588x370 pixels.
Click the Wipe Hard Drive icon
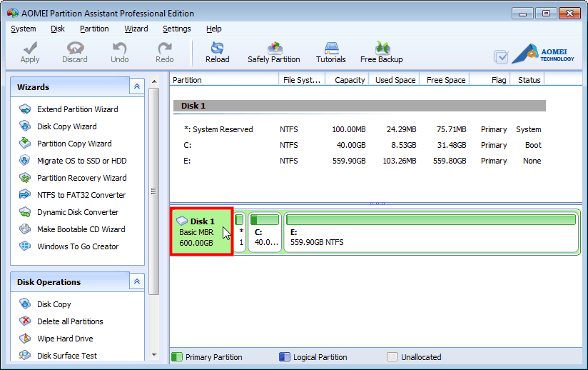tap(25, 339)
